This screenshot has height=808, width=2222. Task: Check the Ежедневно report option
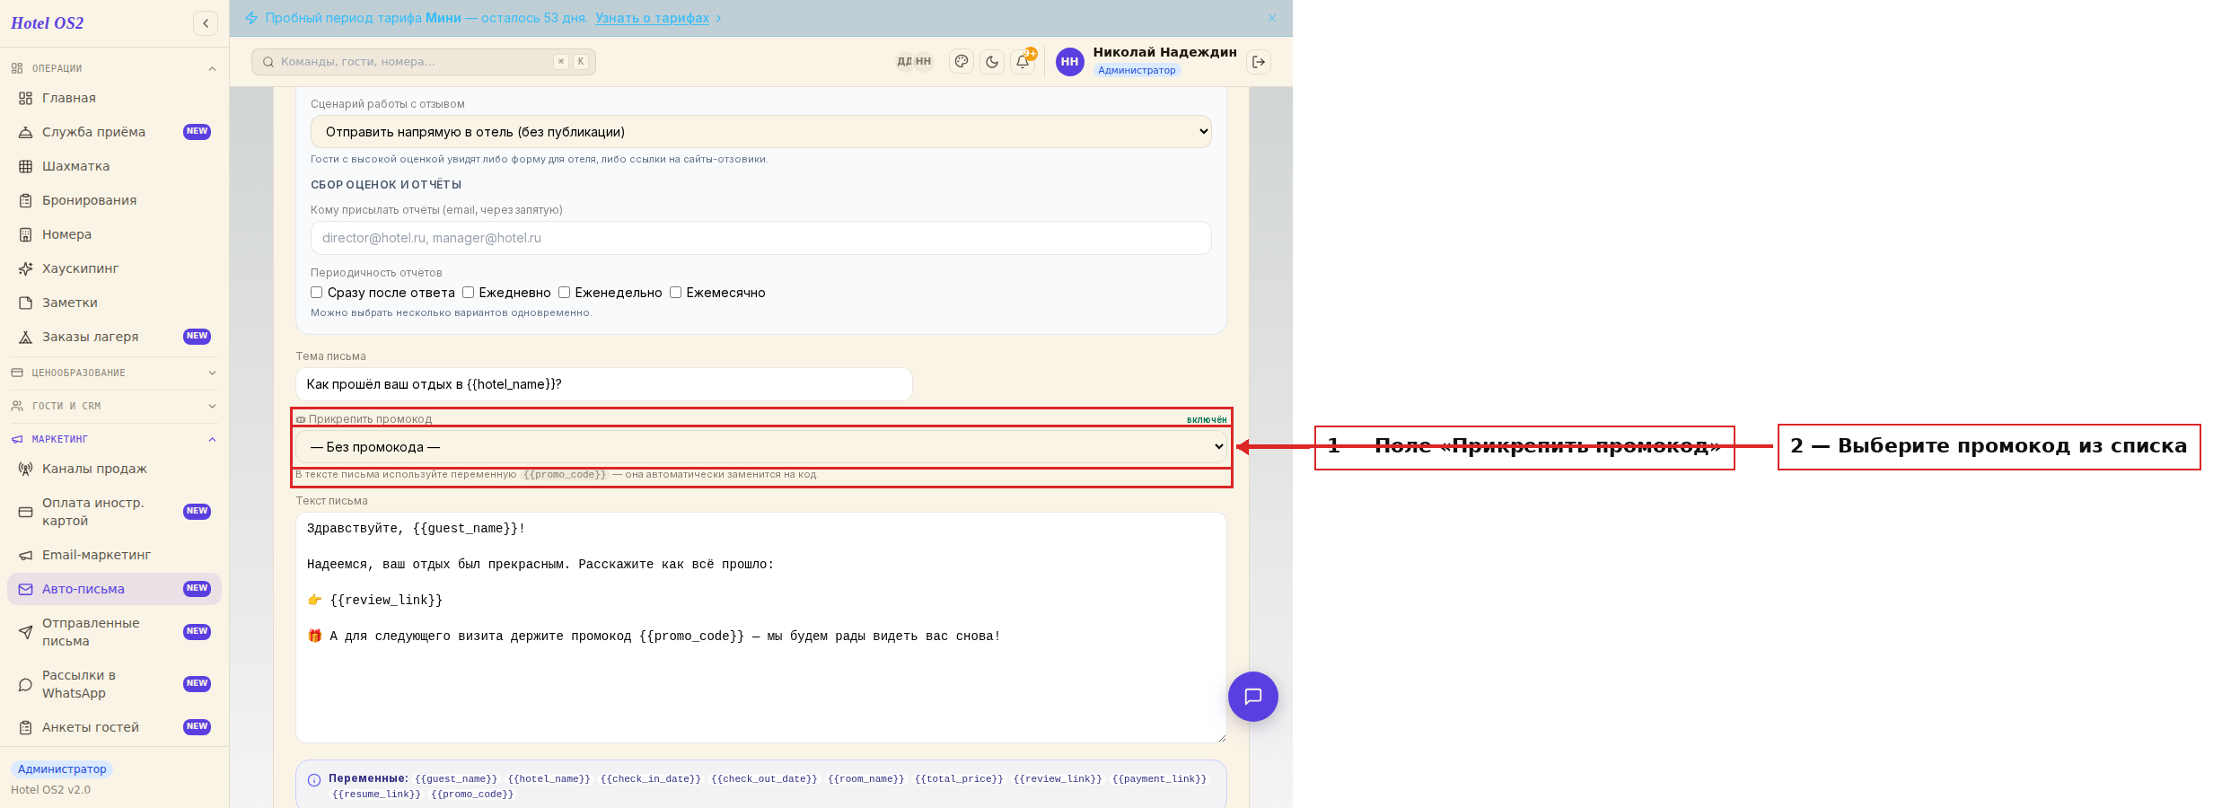468,293
